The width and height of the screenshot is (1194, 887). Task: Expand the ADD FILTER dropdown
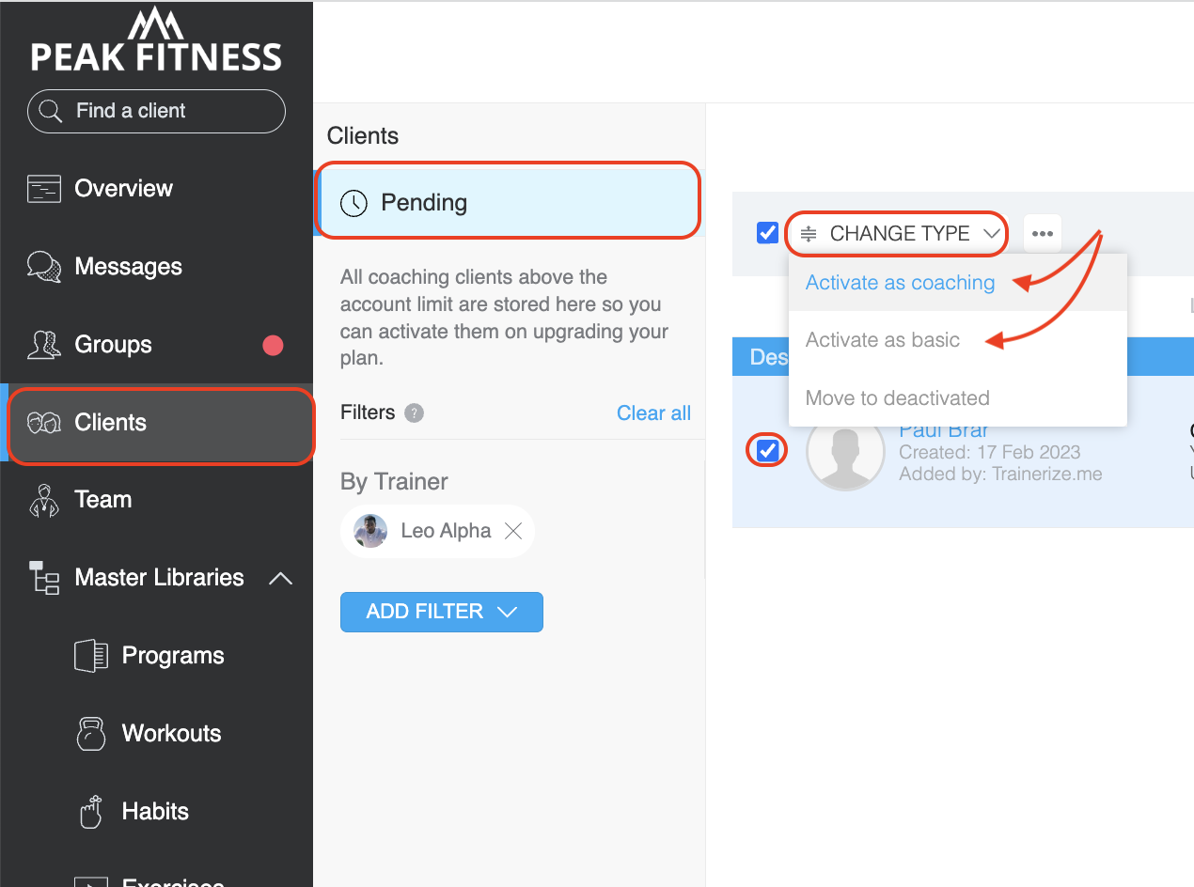point(442,612)
